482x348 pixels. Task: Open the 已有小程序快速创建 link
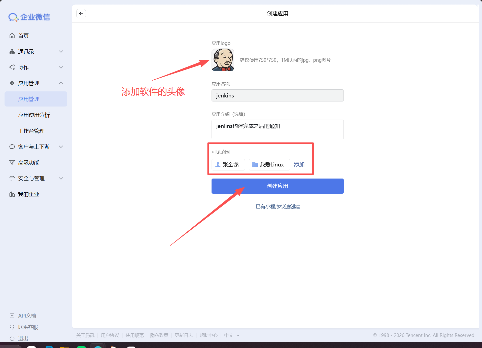[278, 206]
